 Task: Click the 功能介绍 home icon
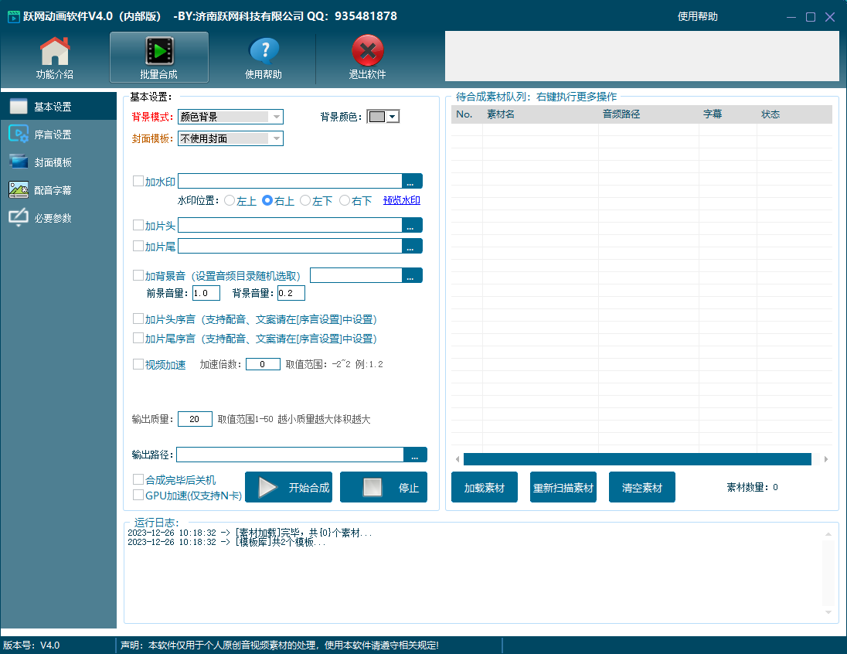tap(55, 52)
